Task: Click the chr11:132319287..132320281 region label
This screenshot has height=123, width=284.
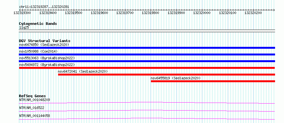Action: pyautogui.click(x=44, y=7)
